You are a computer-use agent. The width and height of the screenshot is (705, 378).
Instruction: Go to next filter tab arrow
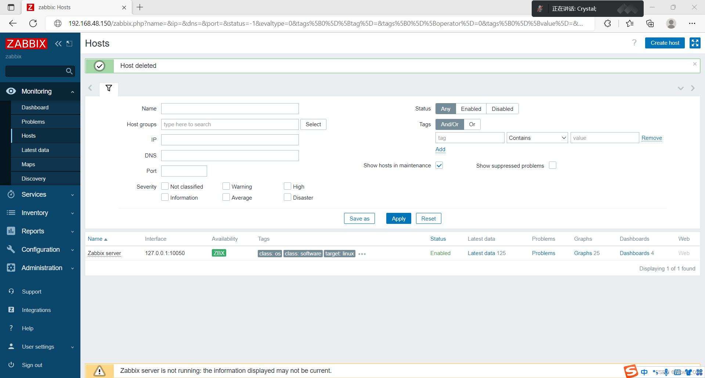pos(693,88)
